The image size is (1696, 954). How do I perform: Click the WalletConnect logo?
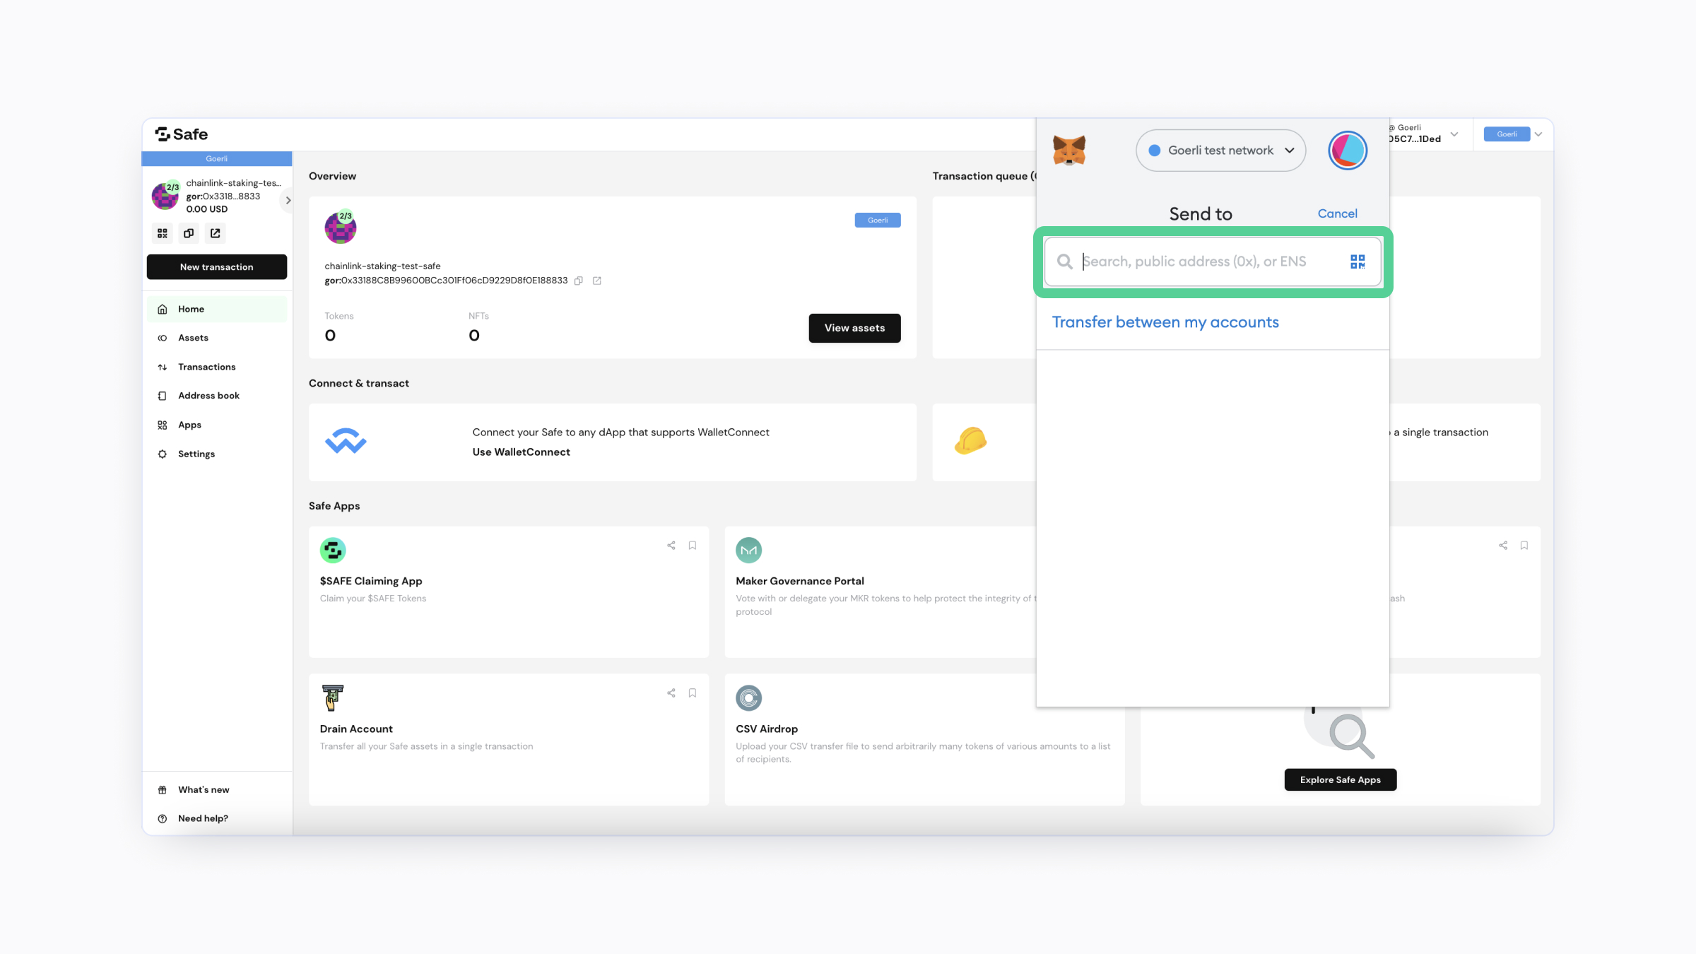pos(346,441)
